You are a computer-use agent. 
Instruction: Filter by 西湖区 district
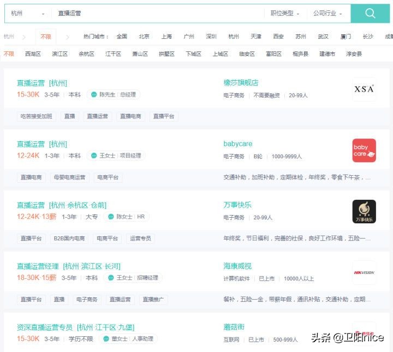[x=33, y=54]
